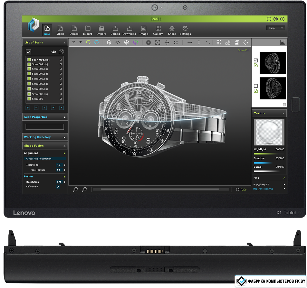
Task: Click the purple cube icon
Action: click(136, 42)
